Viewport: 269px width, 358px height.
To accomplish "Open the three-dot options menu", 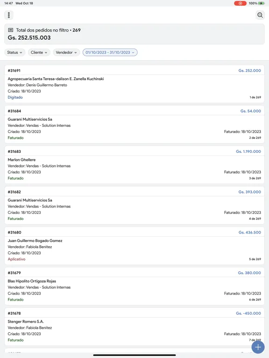I will 9,15.
